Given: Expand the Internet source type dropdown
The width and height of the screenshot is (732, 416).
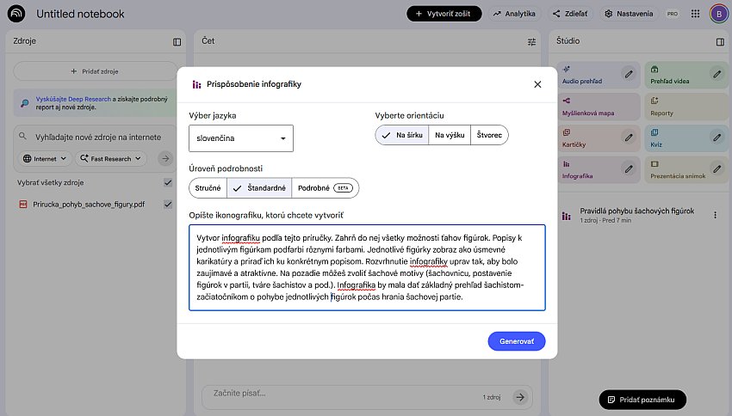Looking at the screenshot, I should point(46,158).
